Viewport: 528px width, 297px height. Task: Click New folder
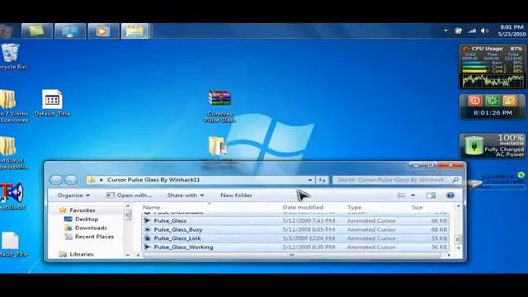coord(236,196)
